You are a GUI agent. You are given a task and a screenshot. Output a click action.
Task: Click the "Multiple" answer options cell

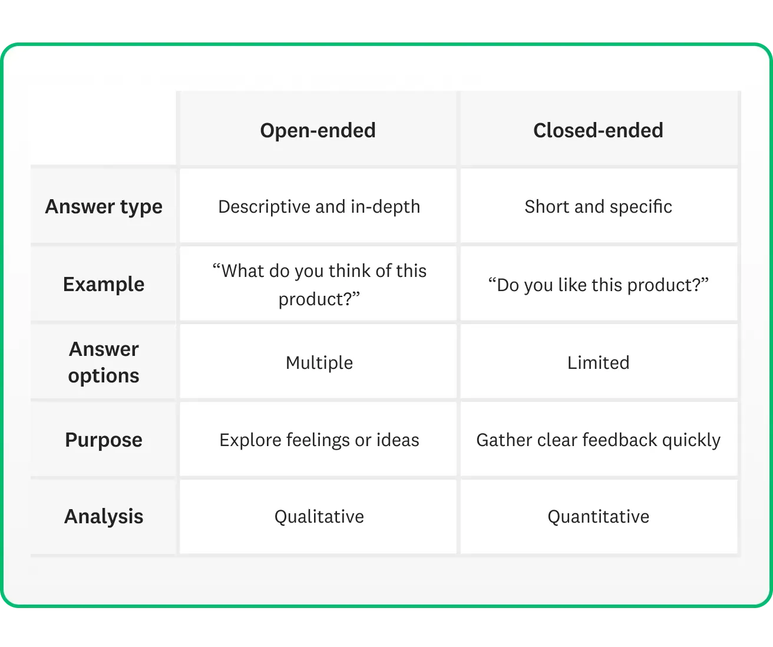(319, 362)
